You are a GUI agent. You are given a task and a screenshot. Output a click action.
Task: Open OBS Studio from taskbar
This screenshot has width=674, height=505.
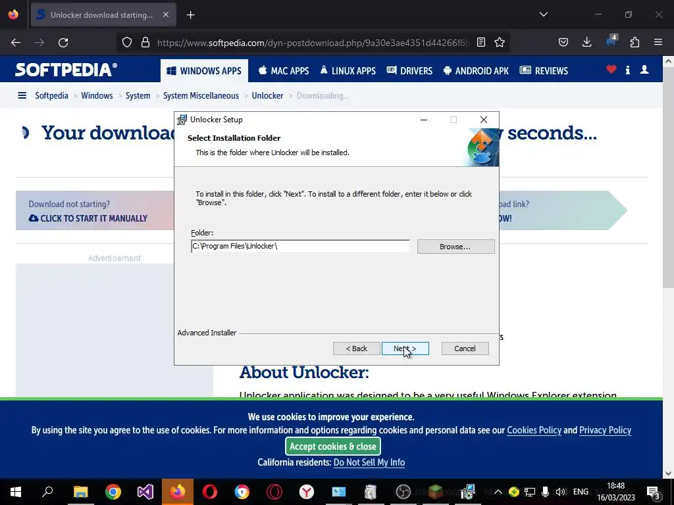coord(403,492)
